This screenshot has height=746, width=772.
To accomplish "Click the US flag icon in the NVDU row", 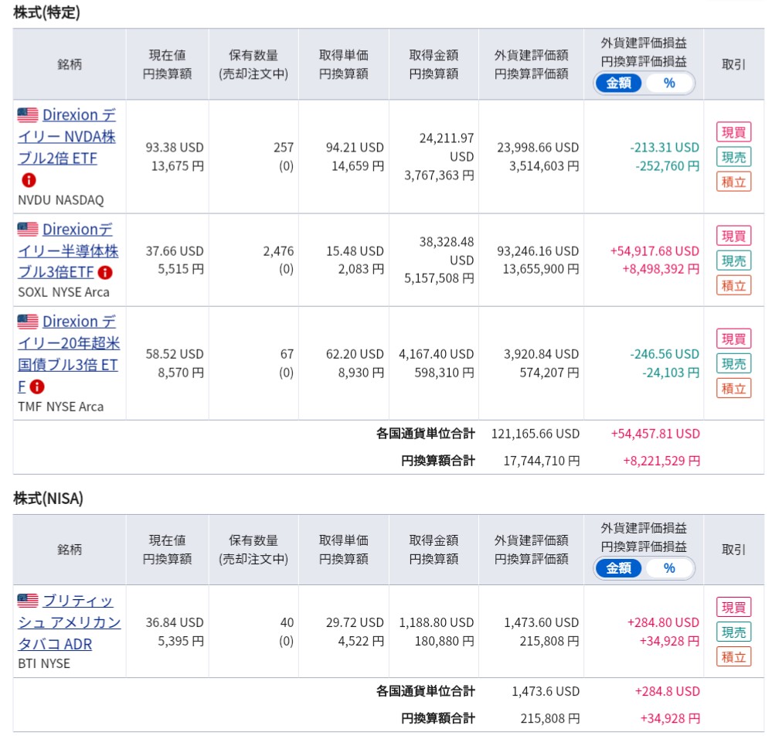I will point(28,114).
